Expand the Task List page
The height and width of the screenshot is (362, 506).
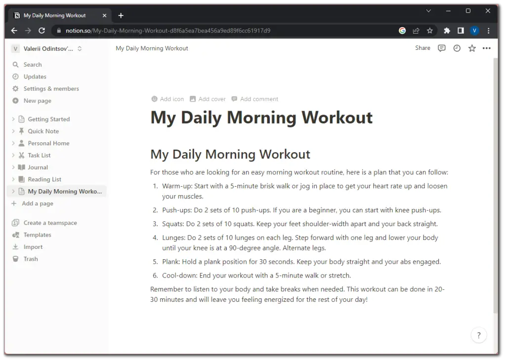(13, 155)
